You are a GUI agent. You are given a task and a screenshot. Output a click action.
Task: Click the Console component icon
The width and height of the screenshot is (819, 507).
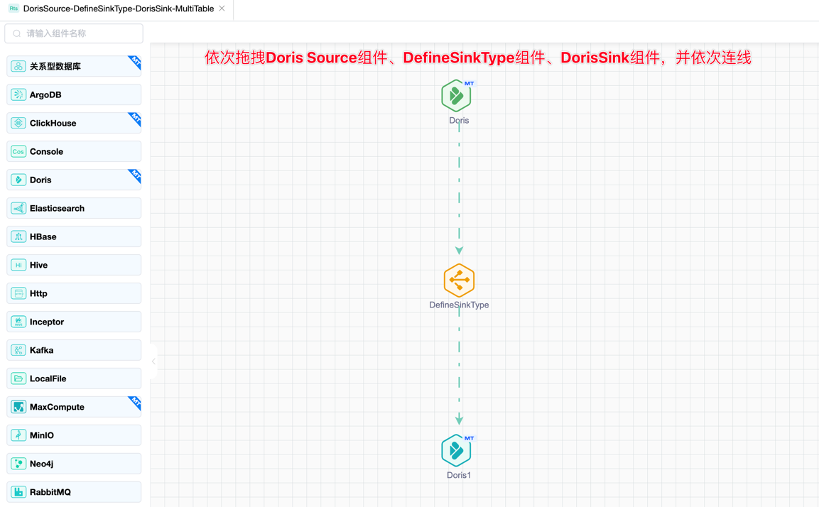18,151
